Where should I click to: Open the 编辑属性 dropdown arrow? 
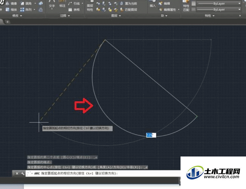[x=179, y=10]
